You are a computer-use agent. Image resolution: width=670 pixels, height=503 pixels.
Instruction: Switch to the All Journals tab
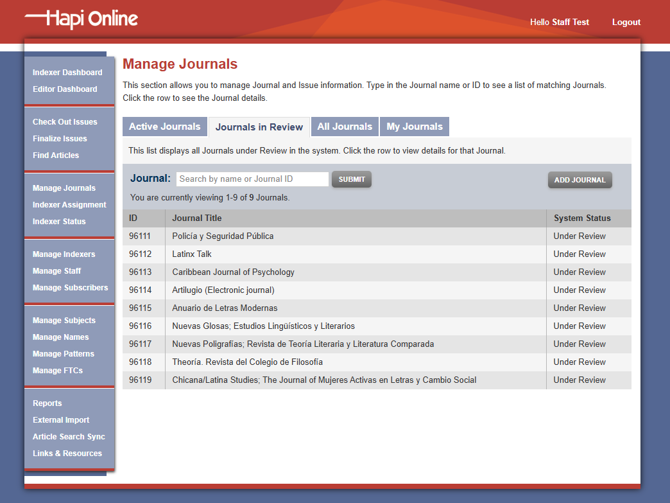coord(345,127)
